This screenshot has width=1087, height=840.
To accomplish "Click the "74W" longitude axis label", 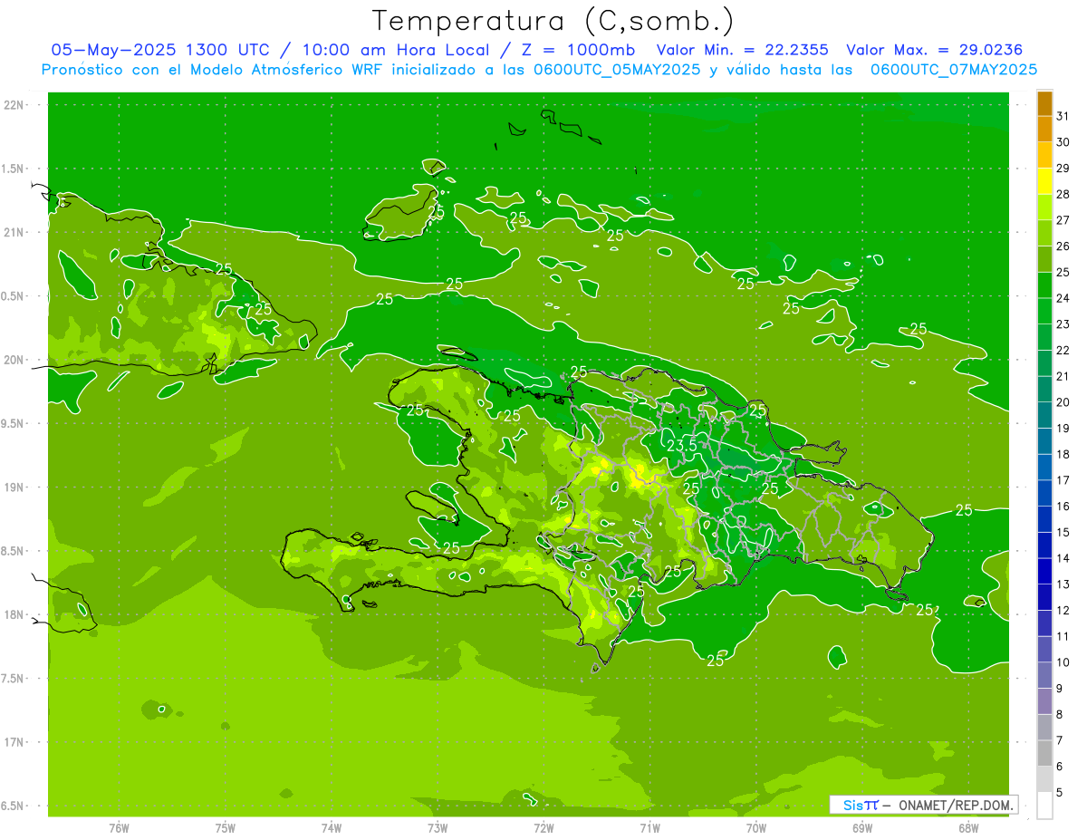I will (332, 828).
